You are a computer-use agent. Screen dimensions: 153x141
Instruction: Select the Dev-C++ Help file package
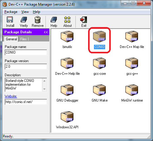click(68, 66)
